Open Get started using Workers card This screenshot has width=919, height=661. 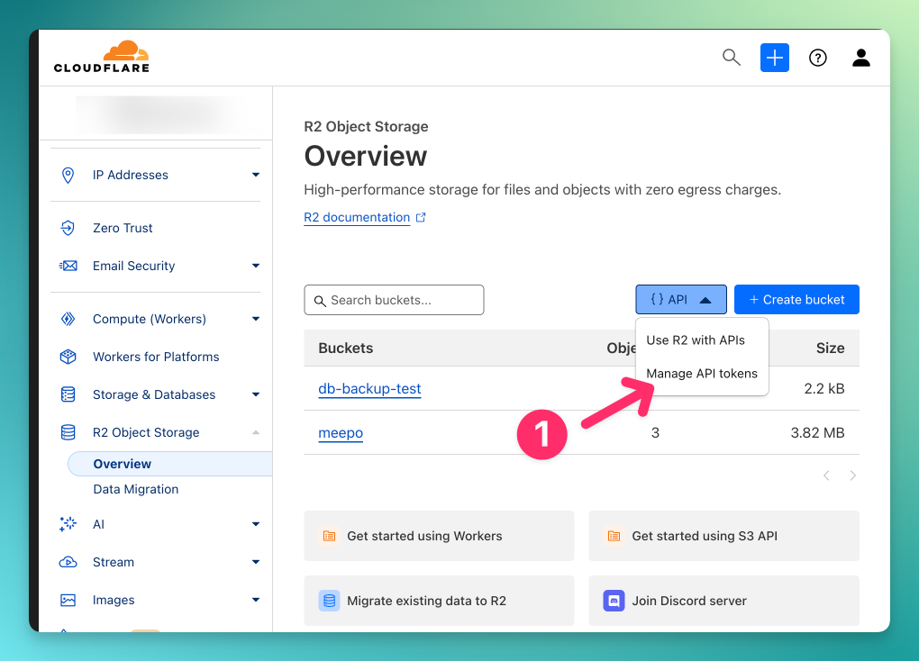tap(439, 536)
